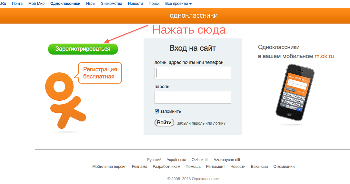350x184 pixels.
Task: Click the Вход на сайт heading
Action: click(193, 48)
